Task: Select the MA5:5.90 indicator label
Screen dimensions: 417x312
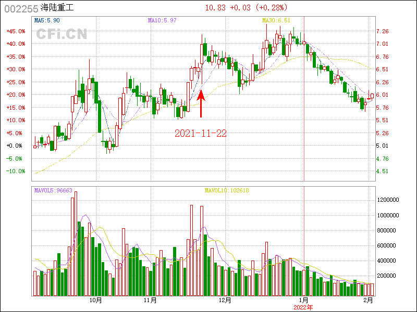Action: tap(47, 20)
